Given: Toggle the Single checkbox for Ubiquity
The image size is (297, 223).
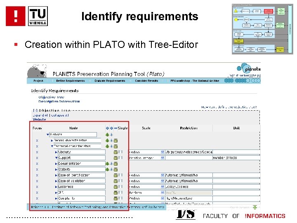Looking at the screenshot, I should [120, 152].
